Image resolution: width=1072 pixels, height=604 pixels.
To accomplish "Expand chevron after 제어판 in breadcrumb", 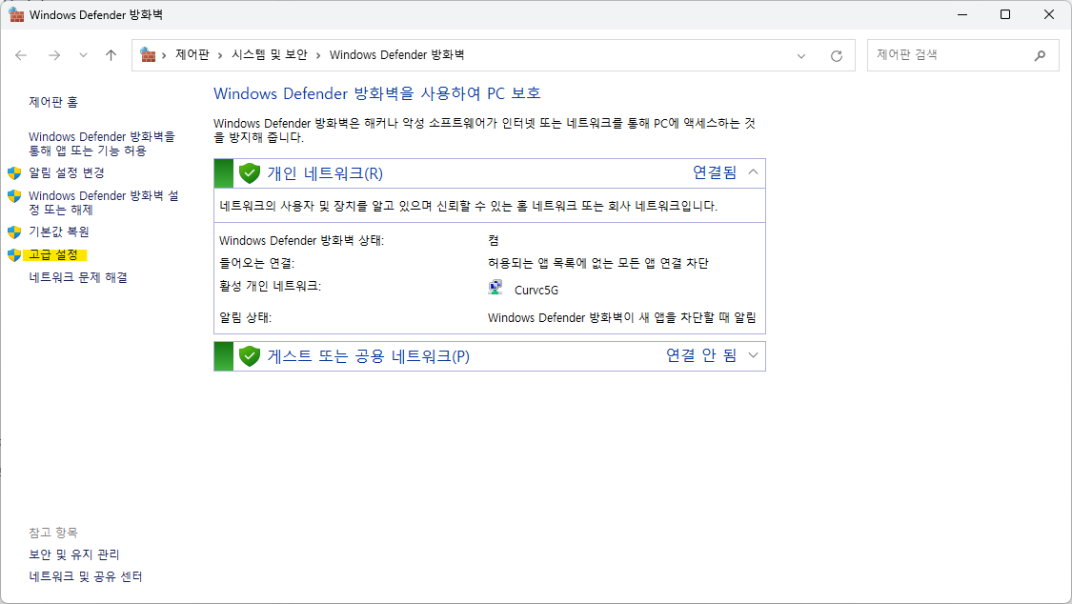I will pos(220,55).
